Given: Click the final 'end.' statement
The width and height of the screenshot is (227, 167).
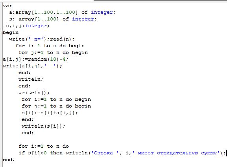Looking at the screenshot, I should [9, 160].
